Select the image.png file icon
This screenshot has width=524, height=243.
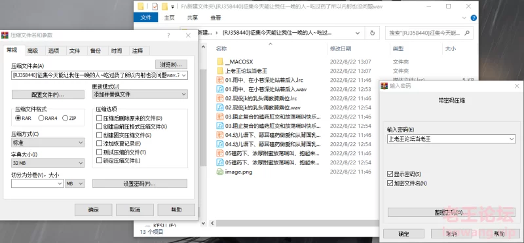pos(220,172)
